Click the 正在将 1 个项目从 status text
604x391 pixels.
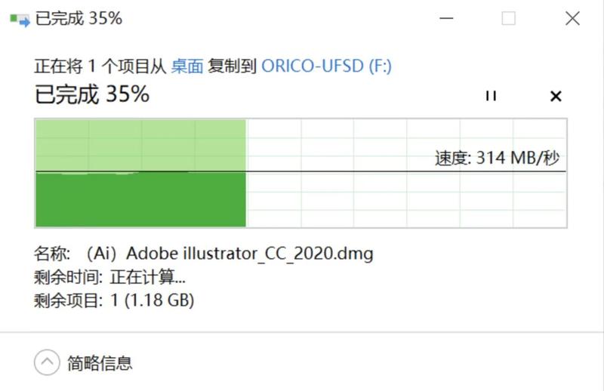[x=100, y=66]
